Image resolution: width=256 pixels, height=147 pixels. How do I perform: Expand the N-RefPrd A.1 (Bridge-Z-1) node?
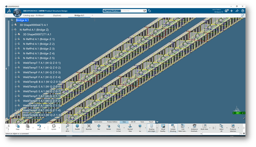(16, 39)
